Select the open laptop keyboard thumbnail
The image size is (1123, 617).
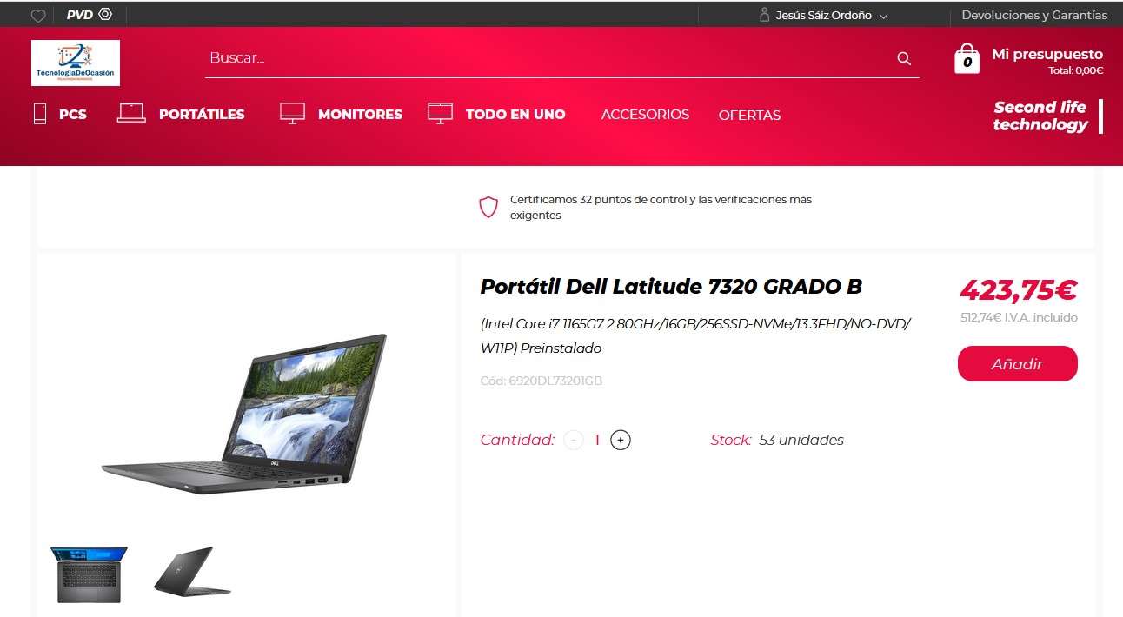coord(89,574)
